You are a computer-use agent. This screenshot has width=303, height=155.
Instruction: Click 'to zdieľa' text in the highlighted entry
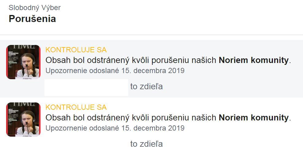147,87
